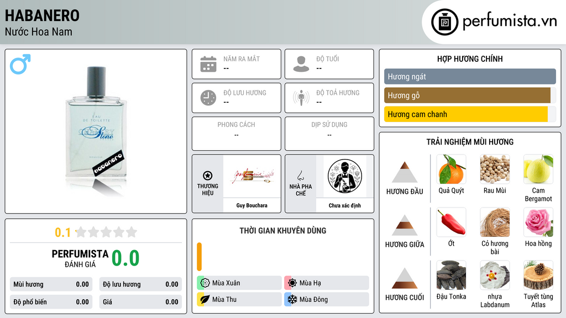Select the Mùa Đông season label
This screenshot has height=318, width=566.
[x=314, y=299]
